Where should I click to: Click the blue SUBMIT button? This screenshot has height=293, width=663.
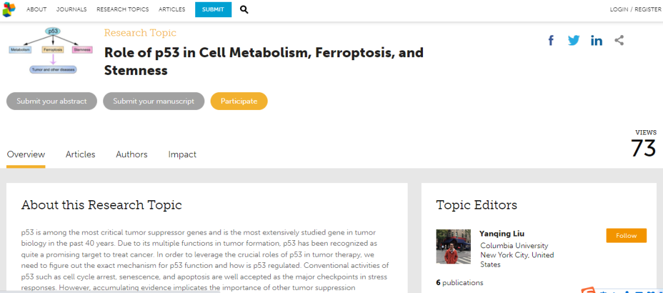(213, 9)
